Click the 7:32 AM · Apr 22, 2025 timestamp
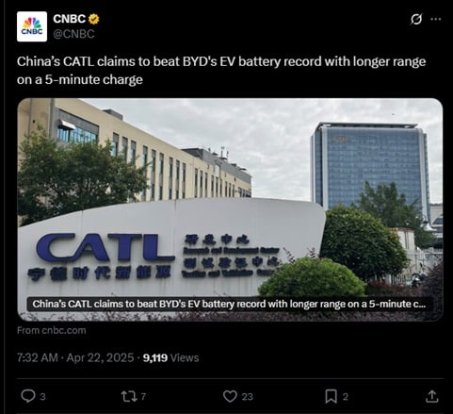 click(75, 357)
